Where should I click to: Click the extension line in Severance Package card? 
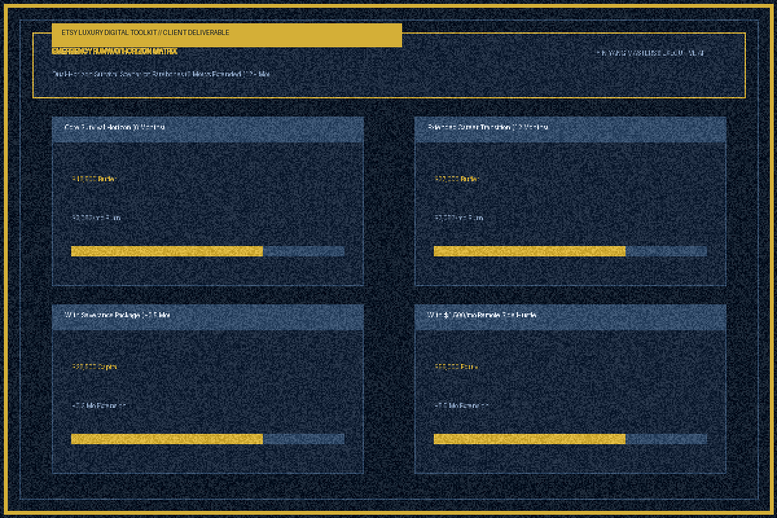[x=98, y=405]
